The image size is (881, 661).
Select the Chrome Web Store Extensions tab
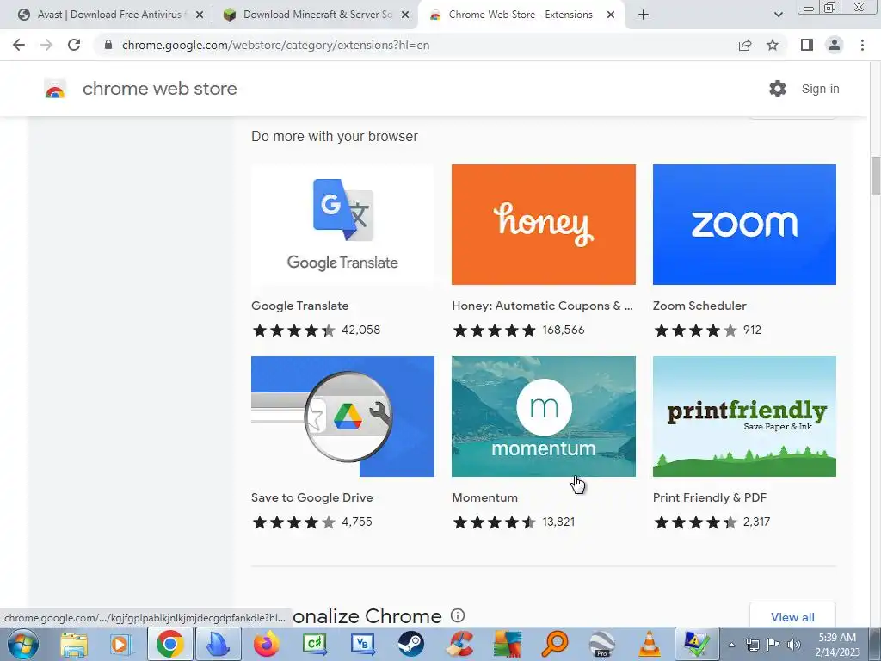click(521, 15)
